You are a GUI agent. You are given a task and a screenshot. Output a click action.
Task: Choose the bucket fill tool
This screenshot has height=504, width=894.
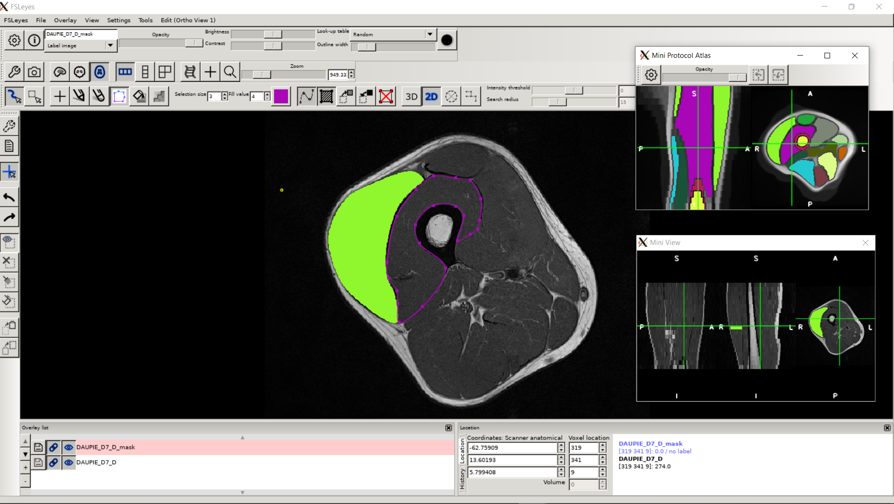coord(139,97)
